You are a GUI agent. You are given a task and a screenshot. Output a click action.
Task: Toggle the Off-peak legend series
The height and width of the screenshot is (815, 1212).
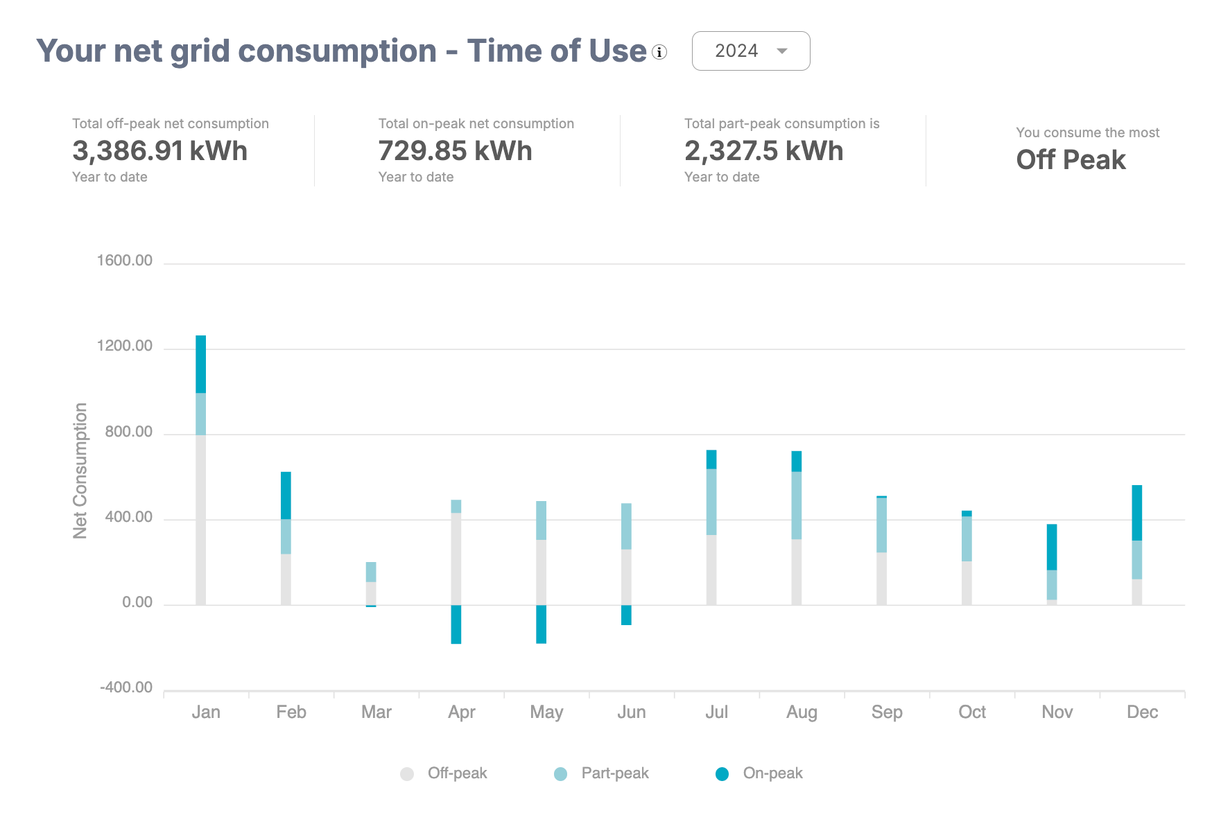457,773
